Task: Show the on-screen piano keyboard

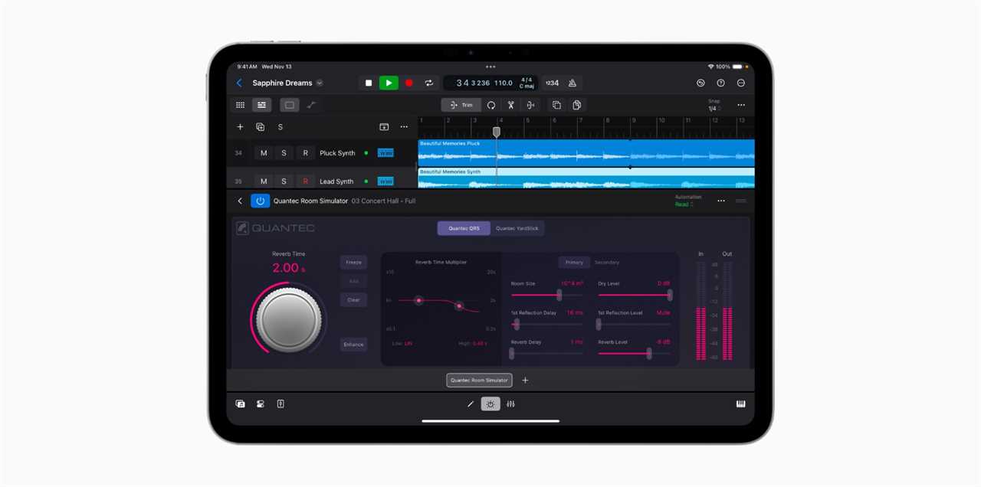Action: pyautogui.click(x=740, y=404)
